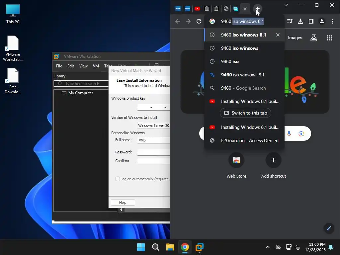340x255 pixels.
Task: Customize Chrome with pencil icon
Action: pyautogui.click(x=329, y=228)
